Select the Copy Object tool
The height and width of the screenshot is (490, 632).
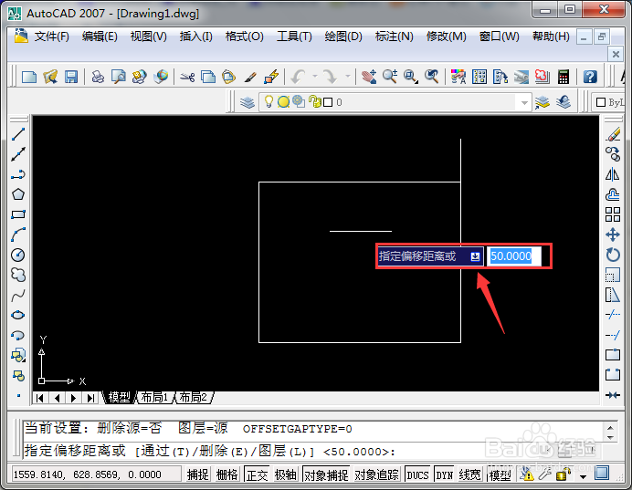tap(613, 154)
